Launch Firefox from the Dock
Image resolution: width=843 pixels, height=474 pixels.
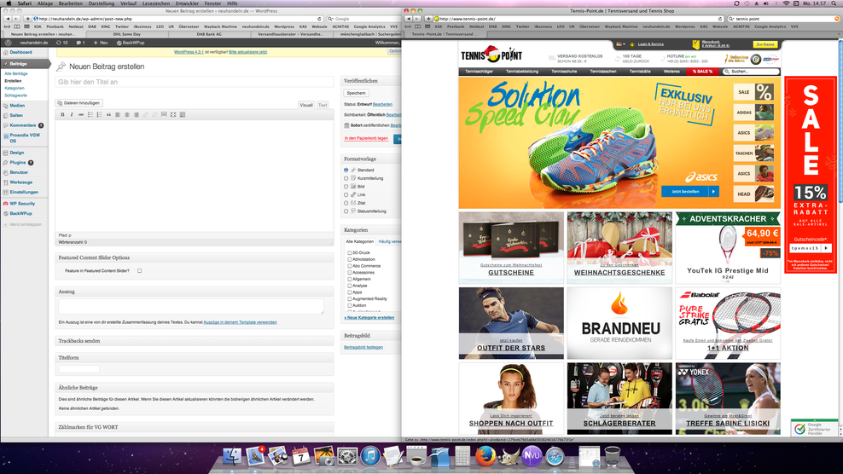click(485, 456)
